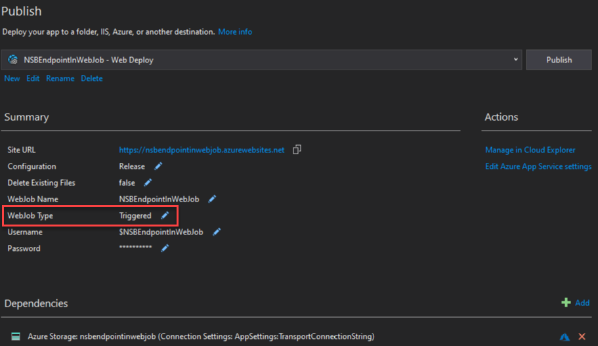
Task: Select the masked password value
Action: pyautogui.click(x=135, y=248)
